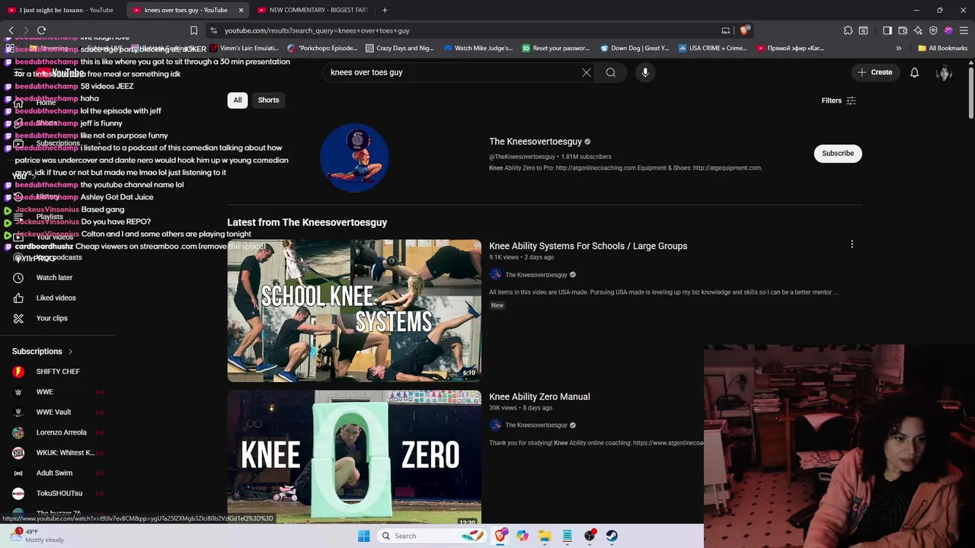Open a new browser tab
This screenshot has width=975, height=548.
click(385, 10)
